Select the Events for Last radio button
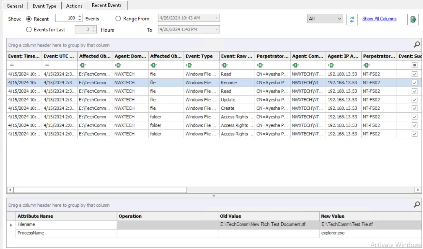423x249 pixels. tap(29, 30)
